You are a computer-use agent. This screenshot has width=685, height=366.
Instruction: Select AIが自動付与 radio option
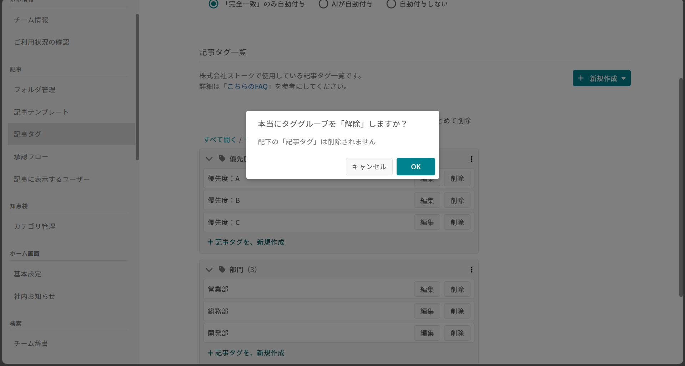323,4
